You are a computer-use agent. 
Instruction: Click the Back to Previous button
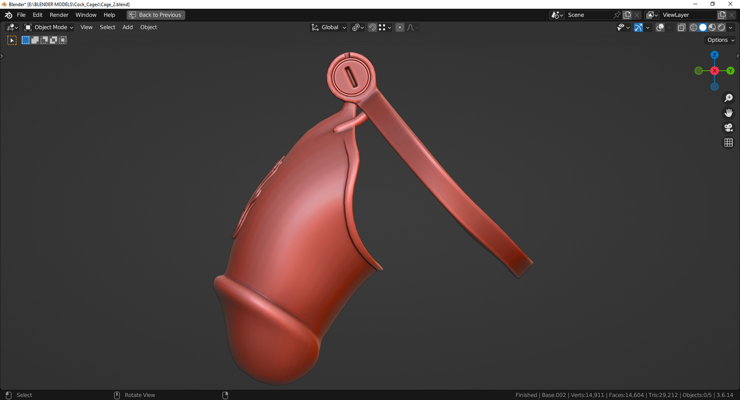[x=156, y=15]
